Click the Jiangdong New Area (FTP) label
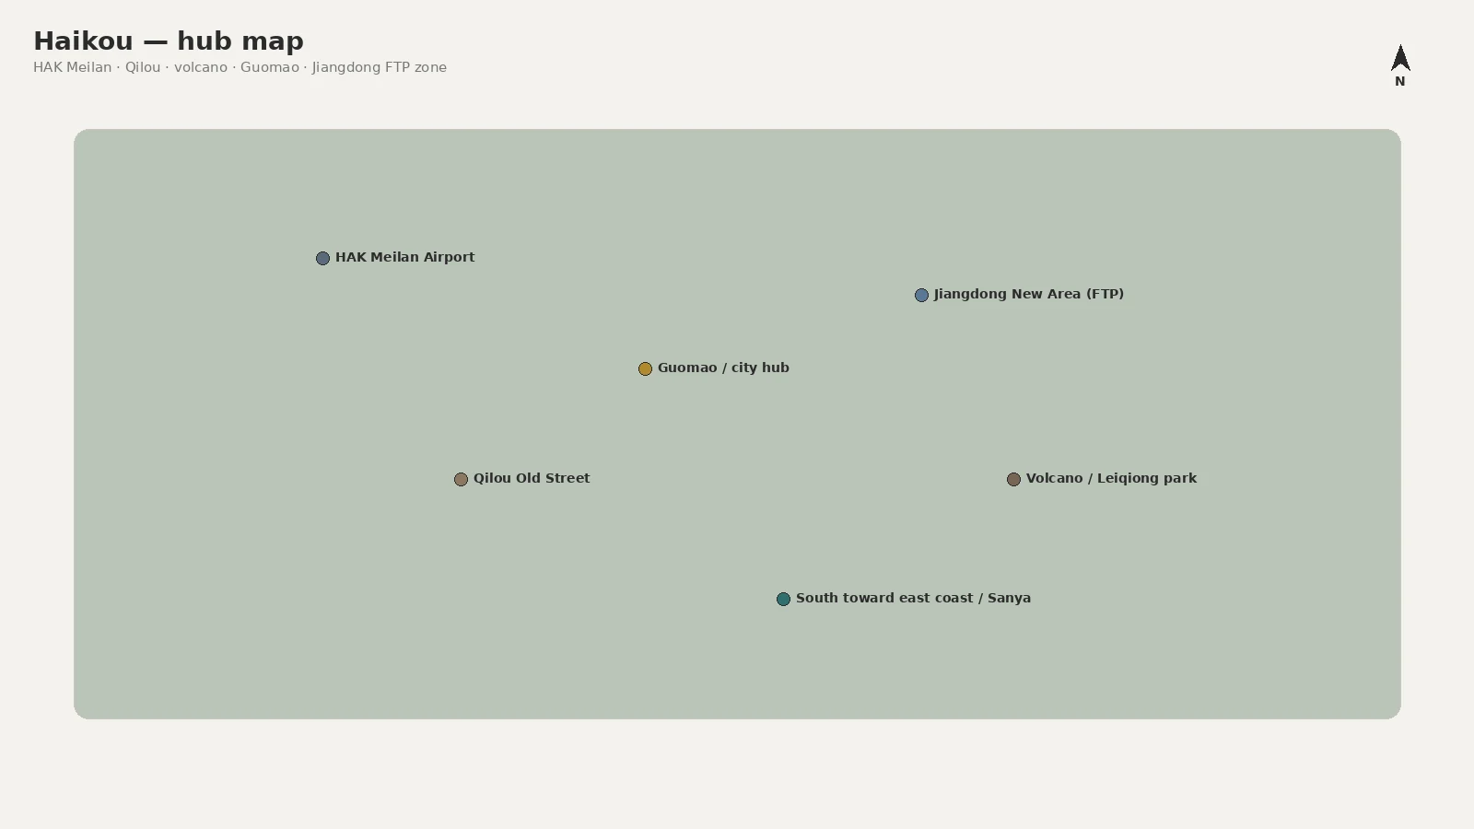The width and height of the screenshot is (1474, 829). pos(1029,294)
